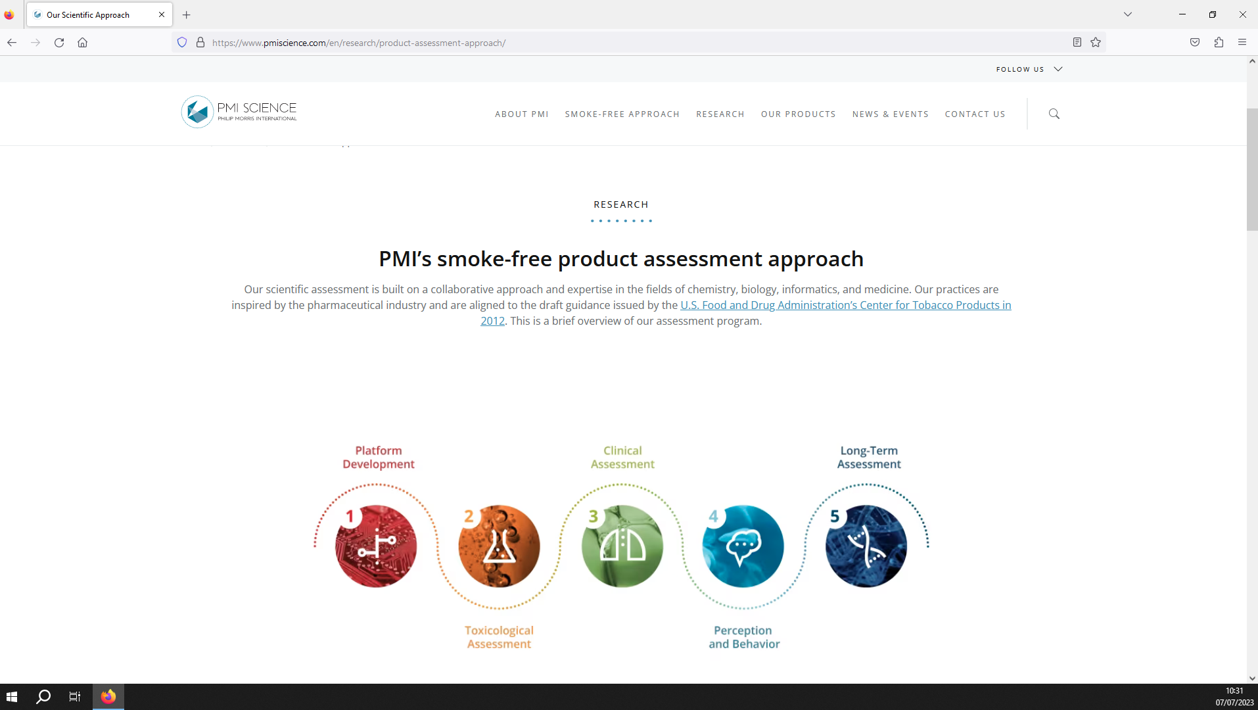Select the Toxicological Assessment step 2 circle

(x=499, y=546)
